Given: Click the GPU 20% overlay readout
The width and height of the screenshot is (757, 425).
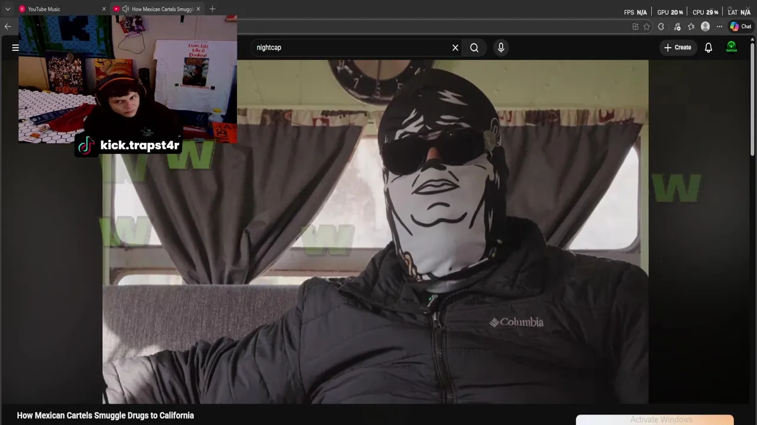Looking at the screenshot, I should click(x=670, y=12).
